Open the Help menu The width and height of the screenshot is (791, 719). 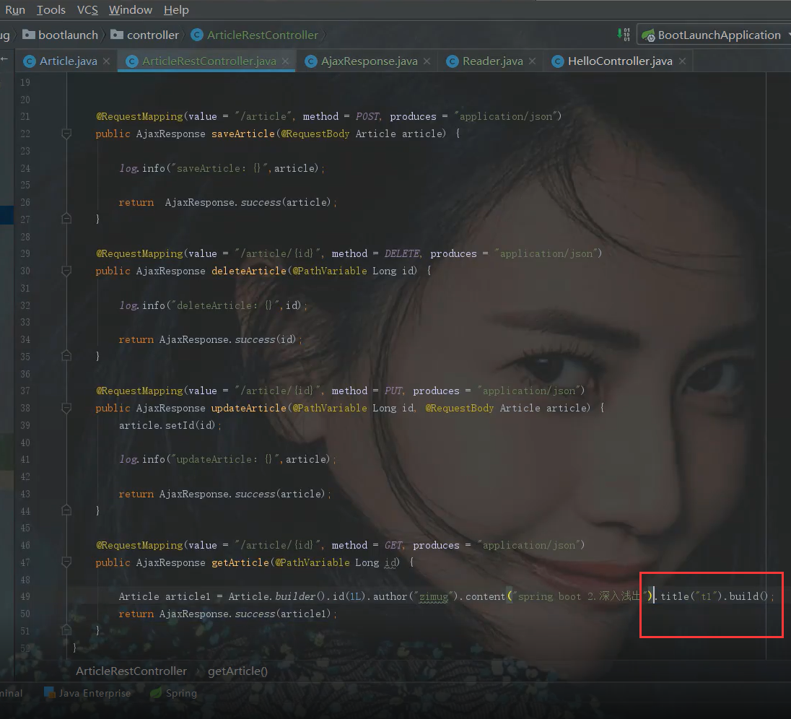[x=176, y=9]
